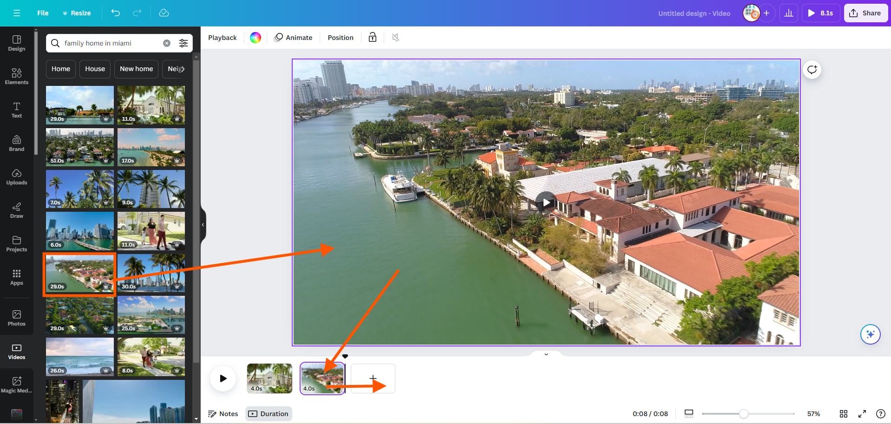This screenshot has width=891, height=424.
Task: Expand more category chips with arrow
Action: point(183,69)
